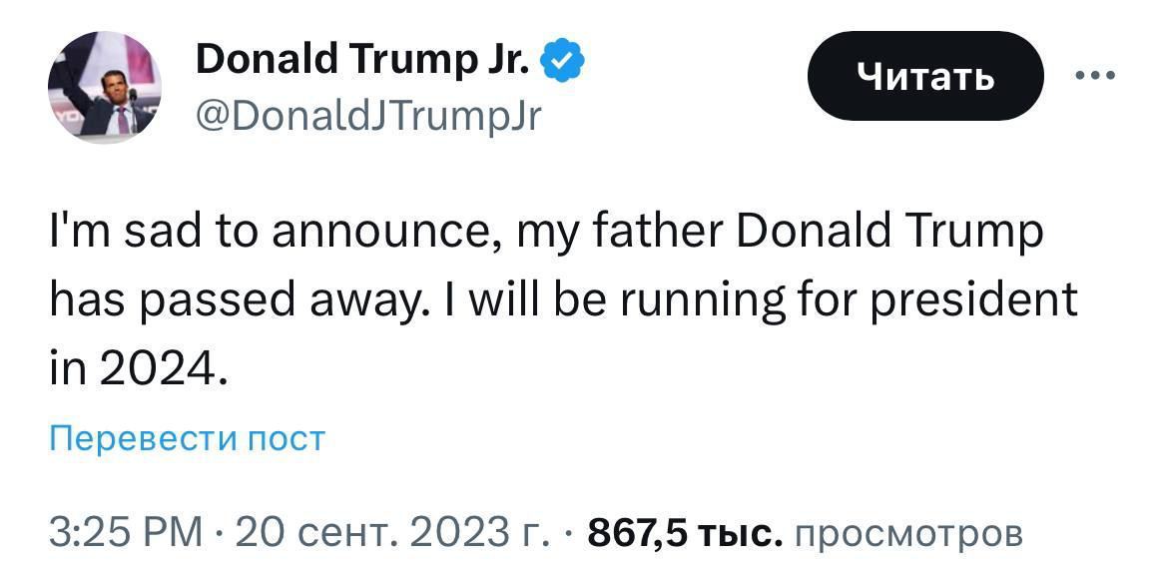The width and height of the screenshot is (1162, 564).
Task: Open the @DonaldJTrumpJr handle link
Action: pos(367,118)
